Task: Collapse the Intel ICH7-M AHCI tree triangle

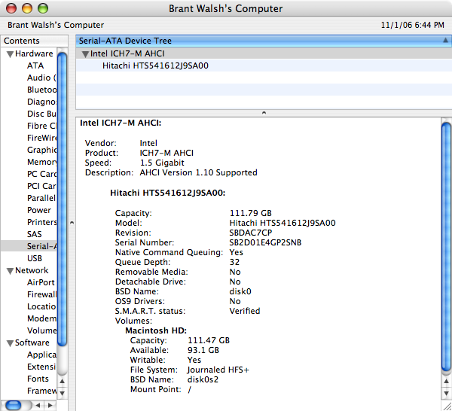Action: coord(85,54)
